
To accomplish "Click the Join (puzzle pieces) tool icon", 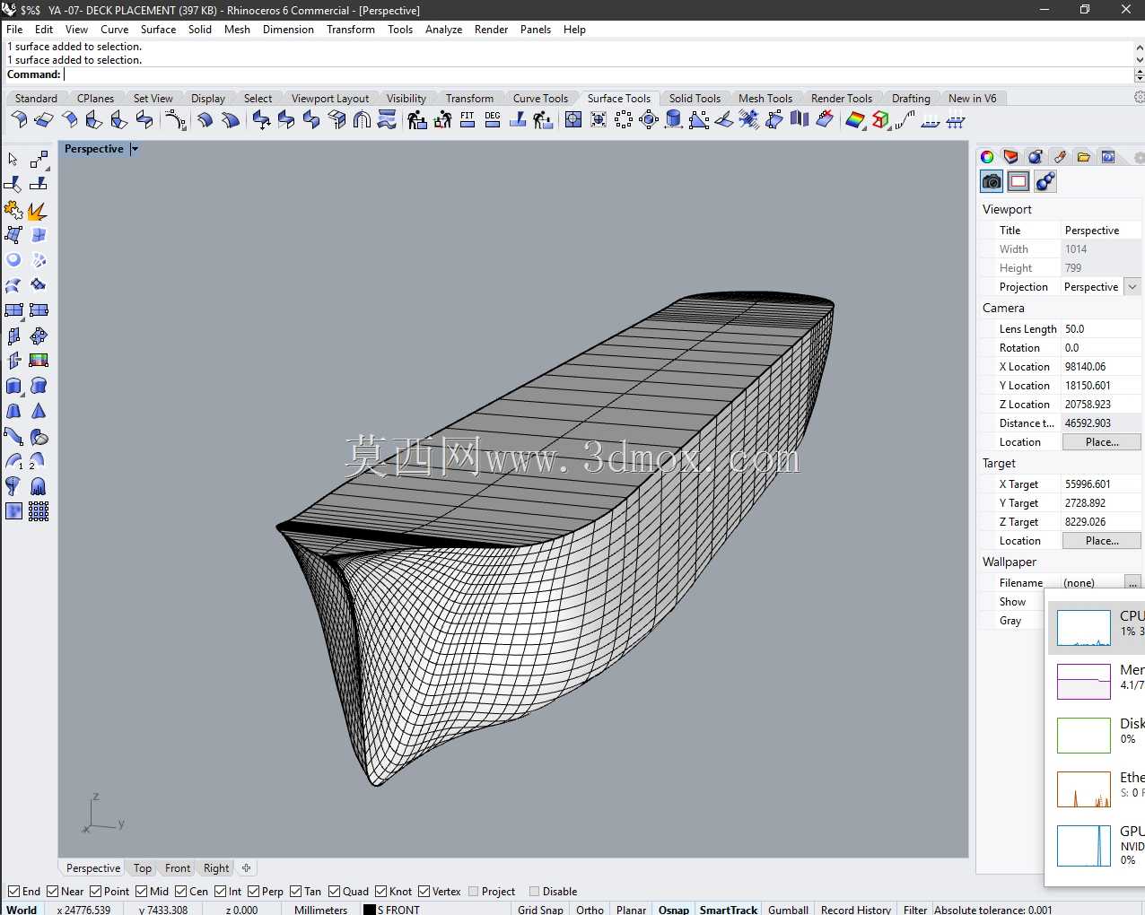I will 13,211.
